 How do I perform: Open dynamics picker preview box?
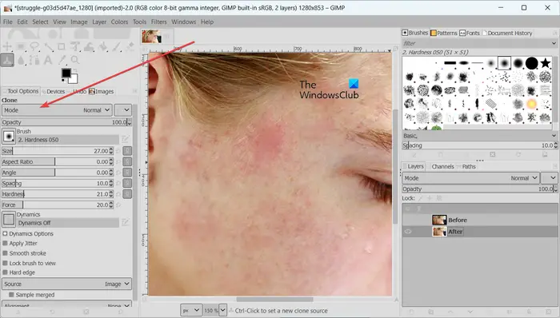click(x=9, y=219)
